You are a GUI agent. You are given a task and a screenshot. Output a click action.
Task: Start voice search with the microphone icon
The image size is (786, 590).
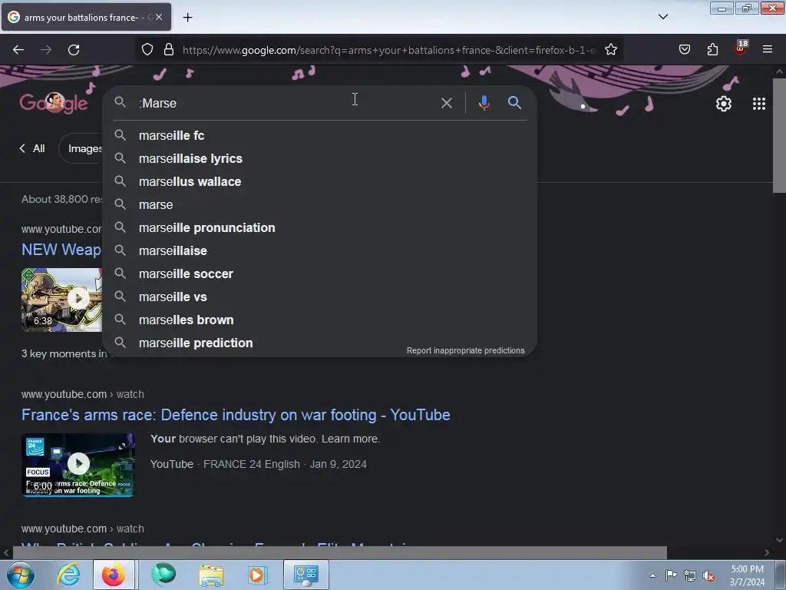click(x=484, y=104)
